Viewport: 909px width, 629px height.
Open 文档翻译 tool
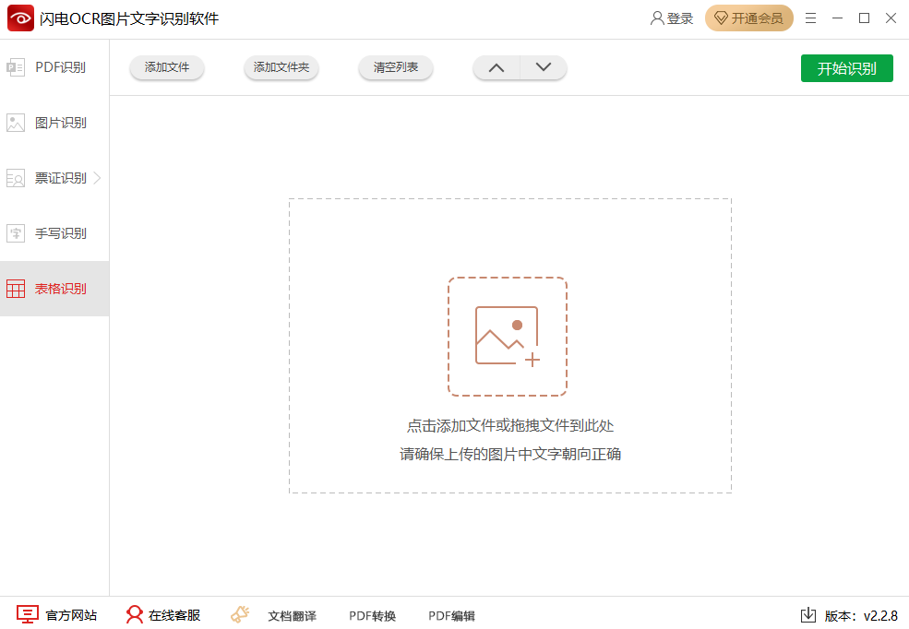274,615
